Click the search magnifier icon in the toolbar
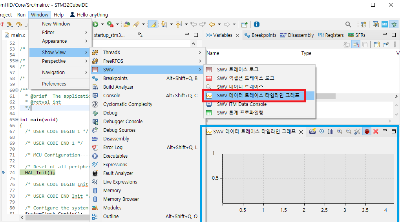400x222 pixels. tap(348, 24)
